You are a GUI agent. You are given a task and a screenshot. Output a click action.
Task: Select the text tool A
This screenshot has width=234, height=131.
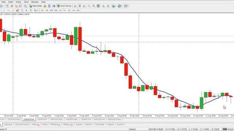tap(26, 11)
